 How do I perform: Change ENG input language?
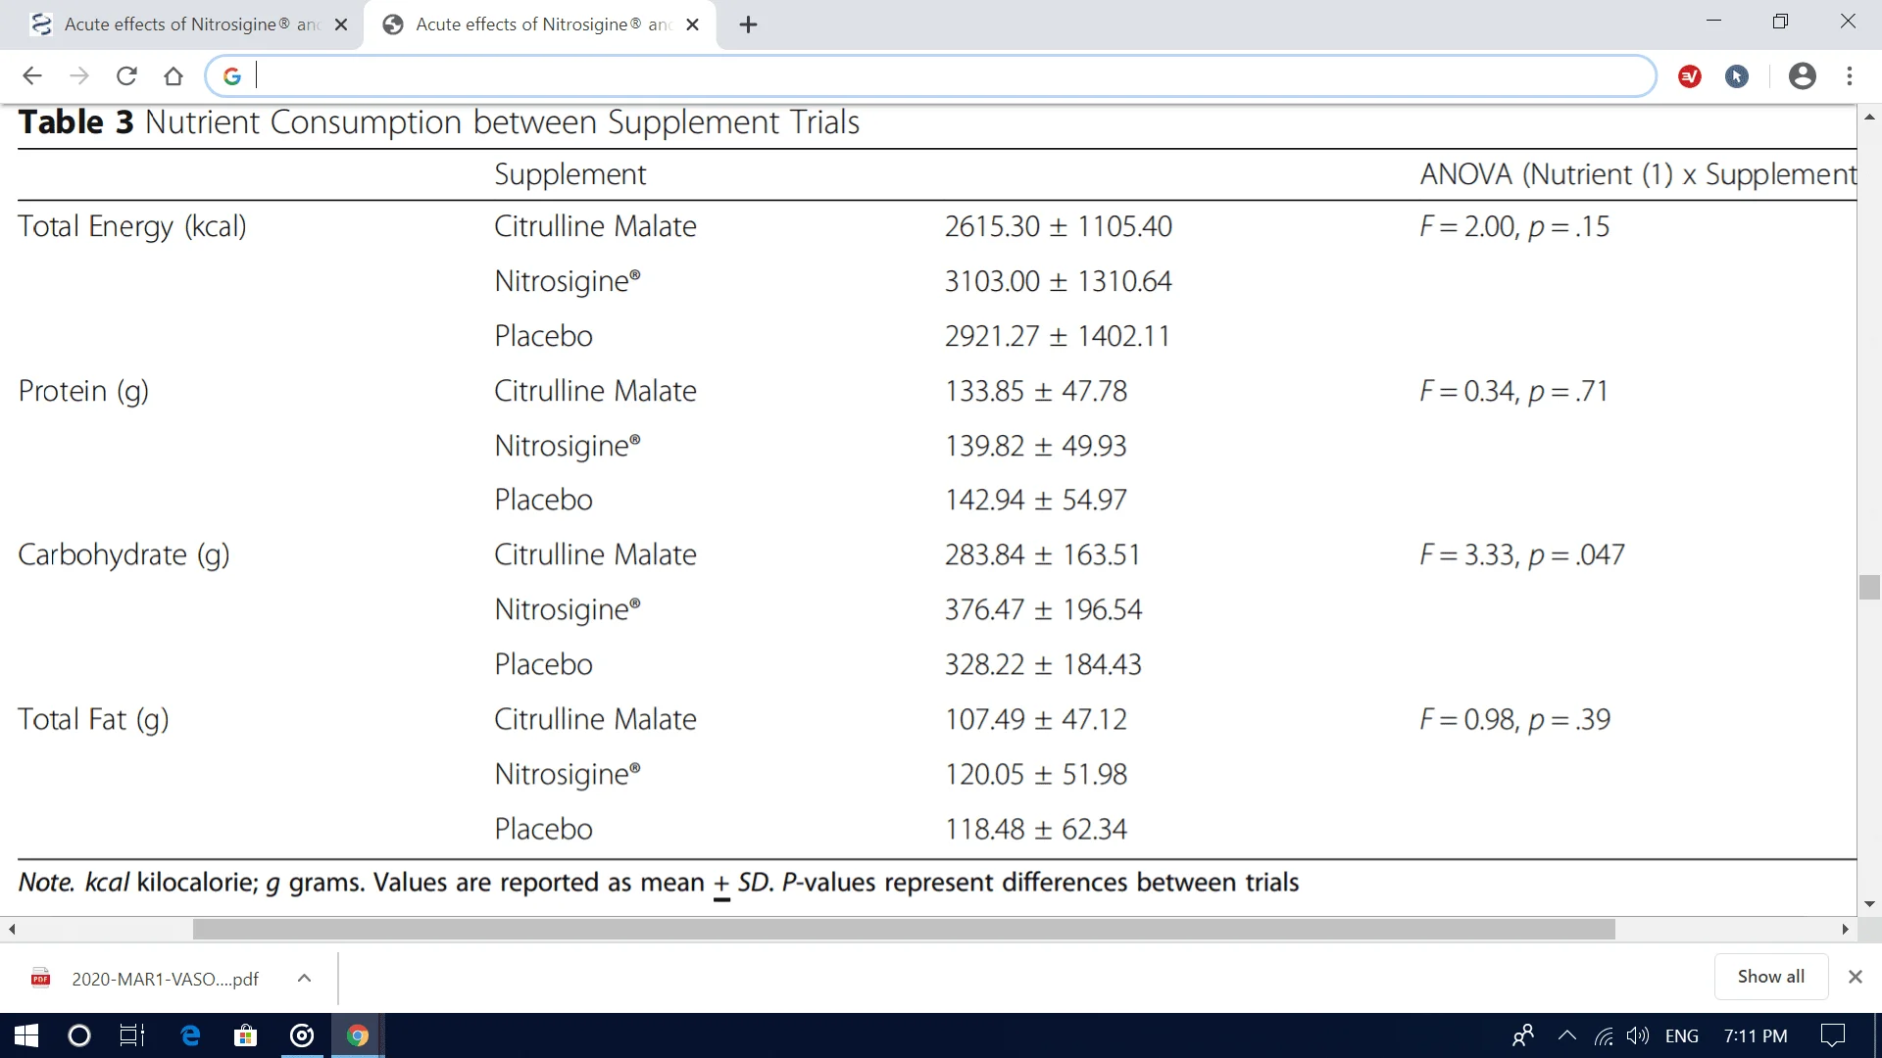click(1682, 1035)
